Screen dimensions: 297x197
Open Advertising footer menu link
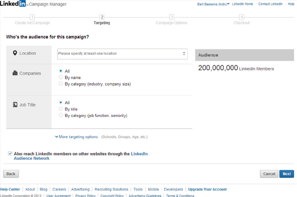[x=81, y=189]
